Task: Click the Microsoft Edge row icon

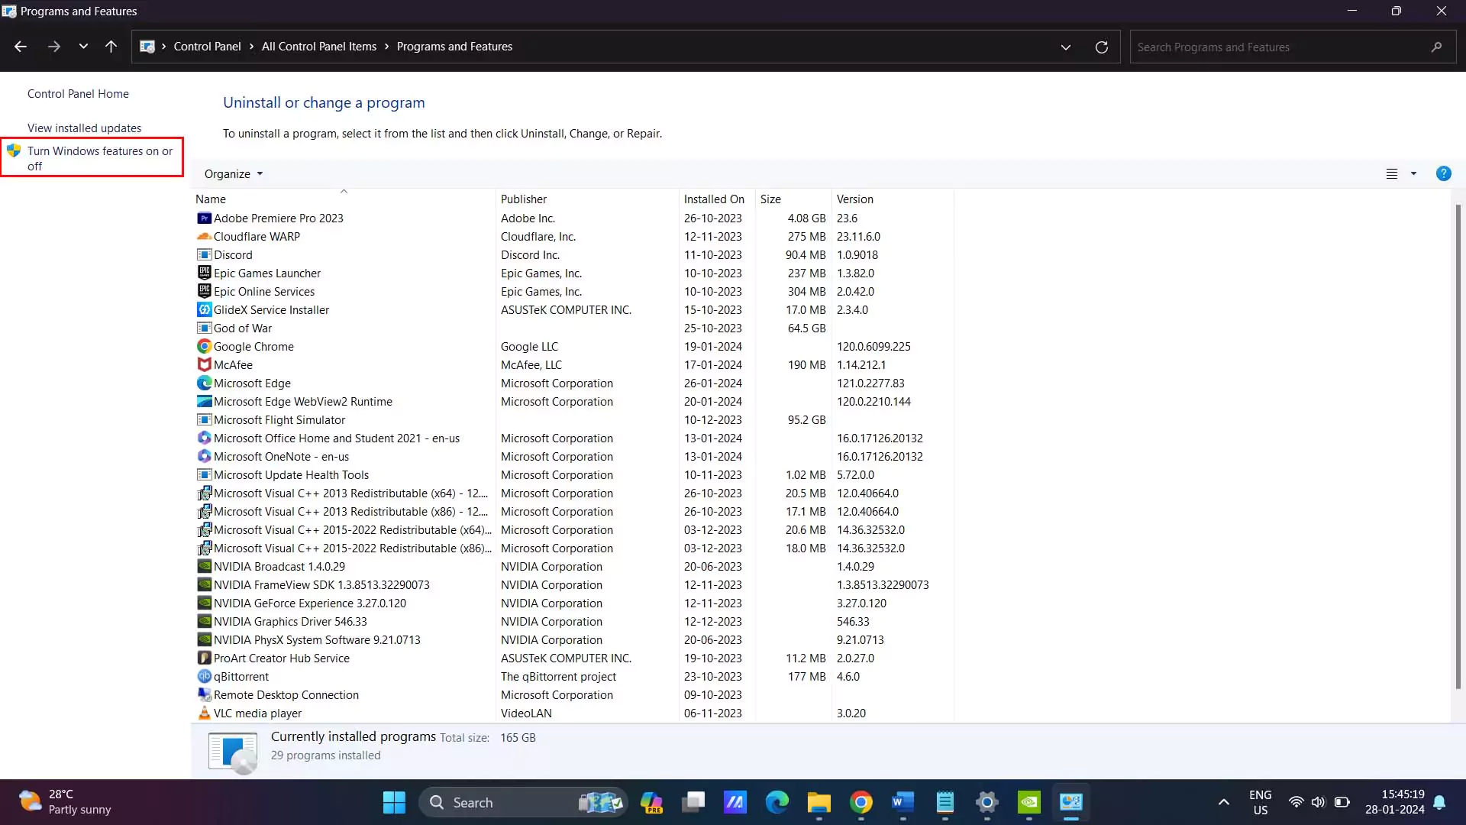Action: [204, 383]
